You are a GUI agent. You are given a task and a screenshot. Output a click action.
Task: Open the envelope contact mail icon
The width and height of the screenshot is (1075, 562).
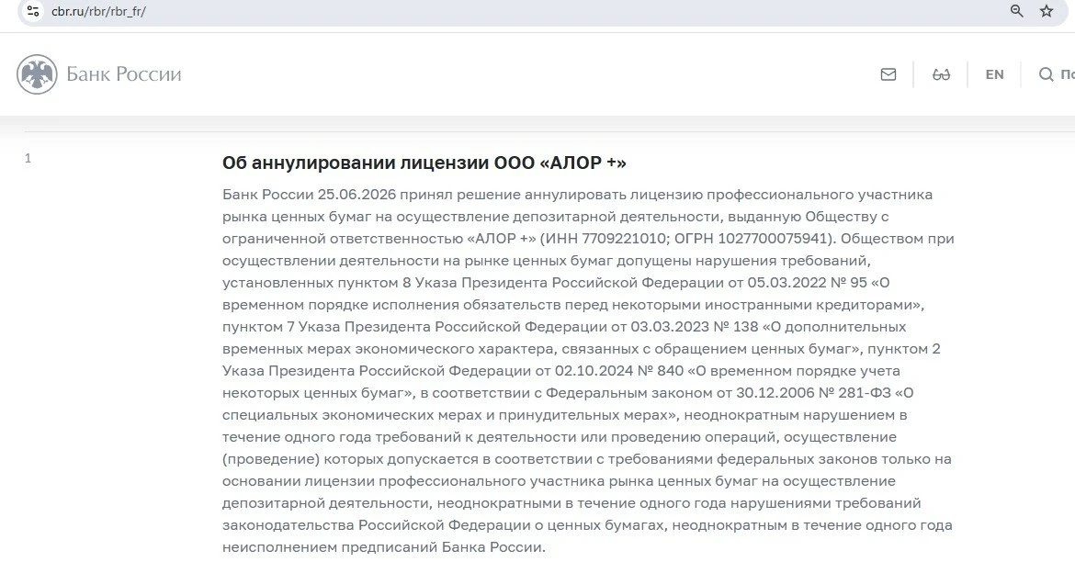[888, 74]
